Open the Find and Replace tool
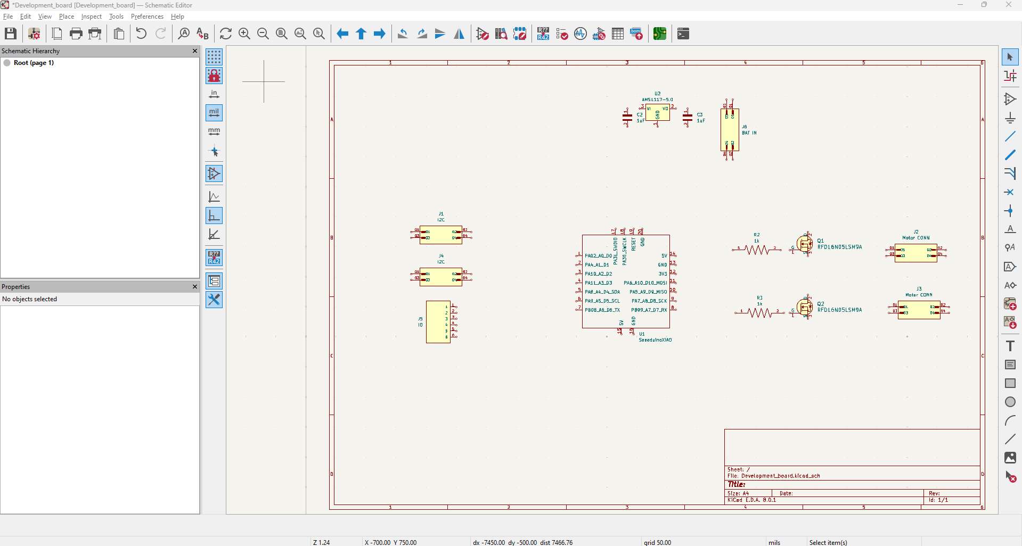 coord(203,34)
